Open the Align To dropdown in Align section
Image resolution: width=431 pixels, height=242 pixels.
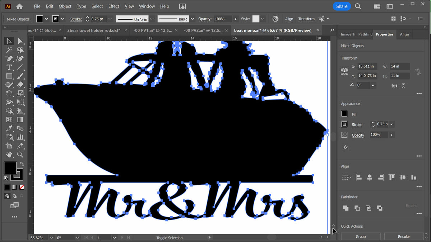click(346, 177)
